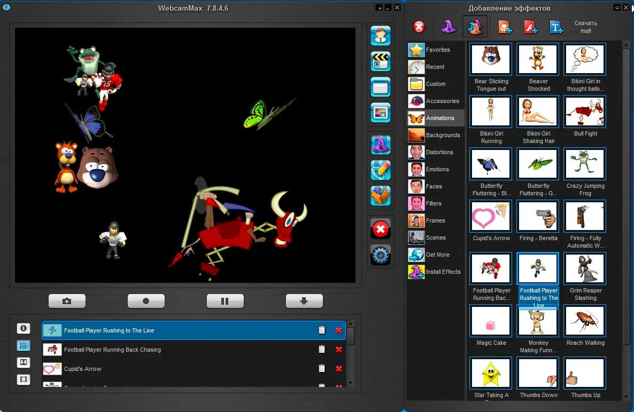Select Bull Fight thumbnail
The height and width of the screenshot is (412, 634).
pyautogui.click(x=585, y=112)
